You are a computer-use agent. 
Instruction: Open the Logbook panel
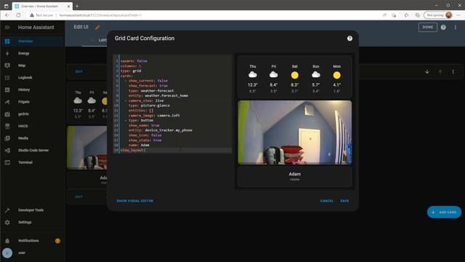click(32, 78)
